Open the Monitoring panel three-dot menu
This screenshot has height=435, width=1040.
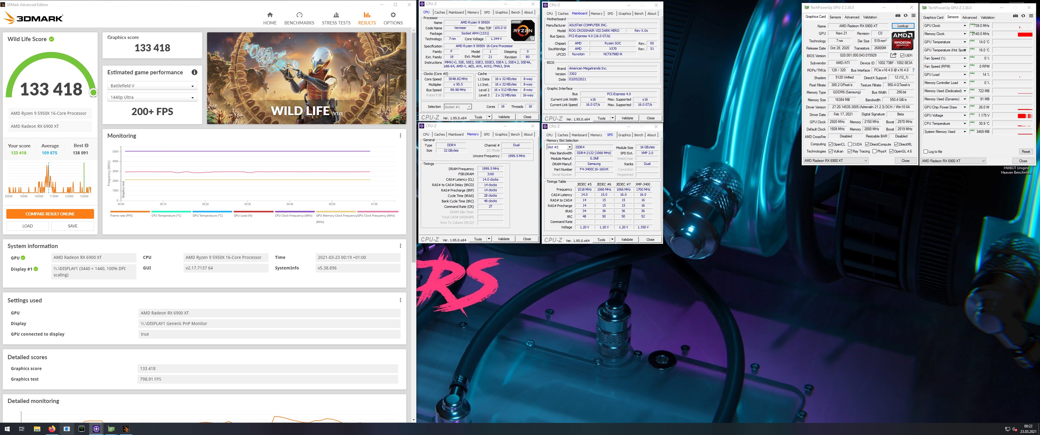pyautogui.click(x=400, y=136)
